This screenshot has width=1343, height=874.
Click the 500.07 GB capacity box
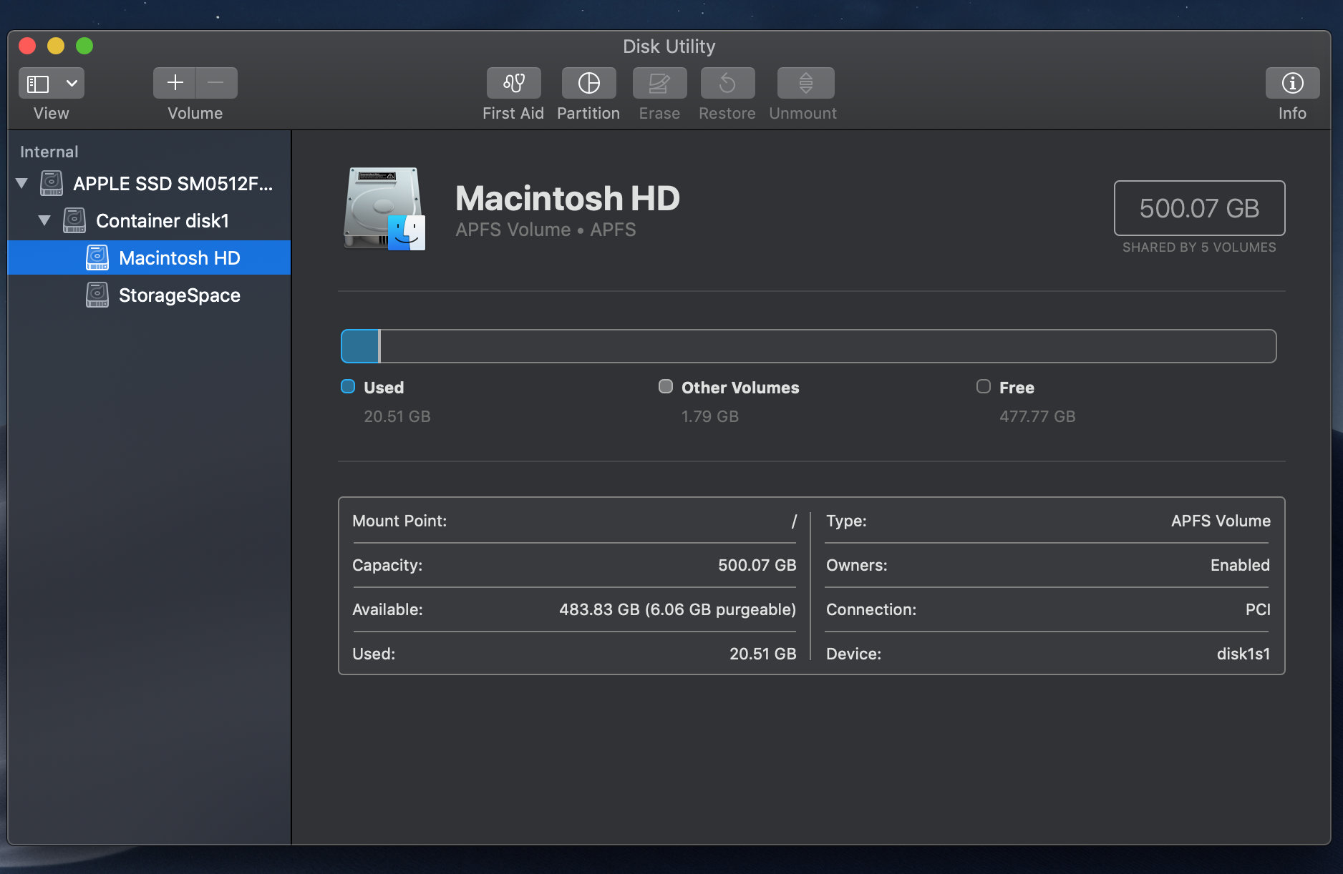coord(1199,208)
